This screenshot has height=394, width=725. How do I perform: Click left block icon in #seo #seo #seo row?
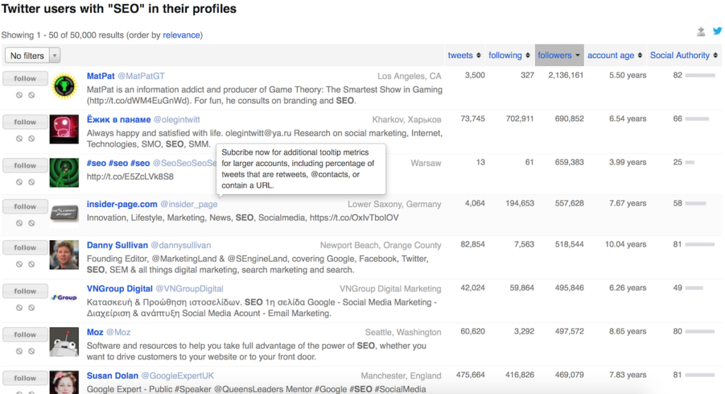pyautogui.click(x=19, y=182)
